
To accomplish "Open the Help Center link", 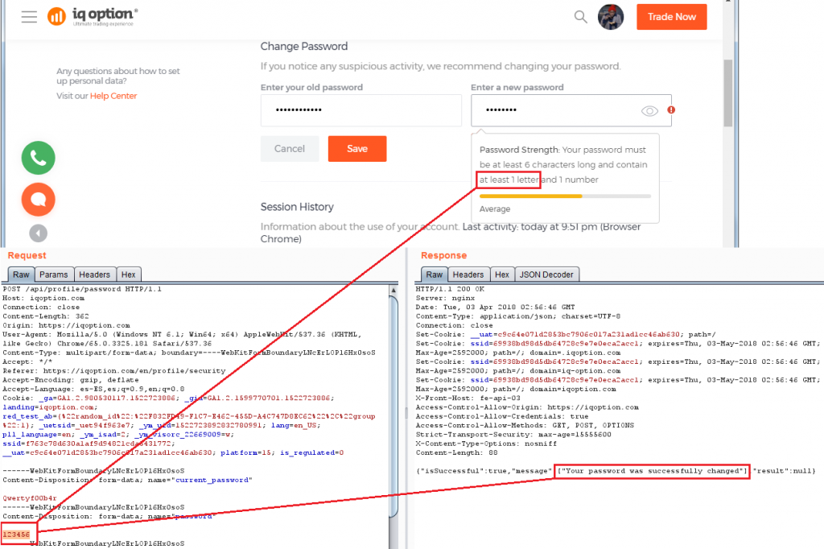I will point(113,96).
